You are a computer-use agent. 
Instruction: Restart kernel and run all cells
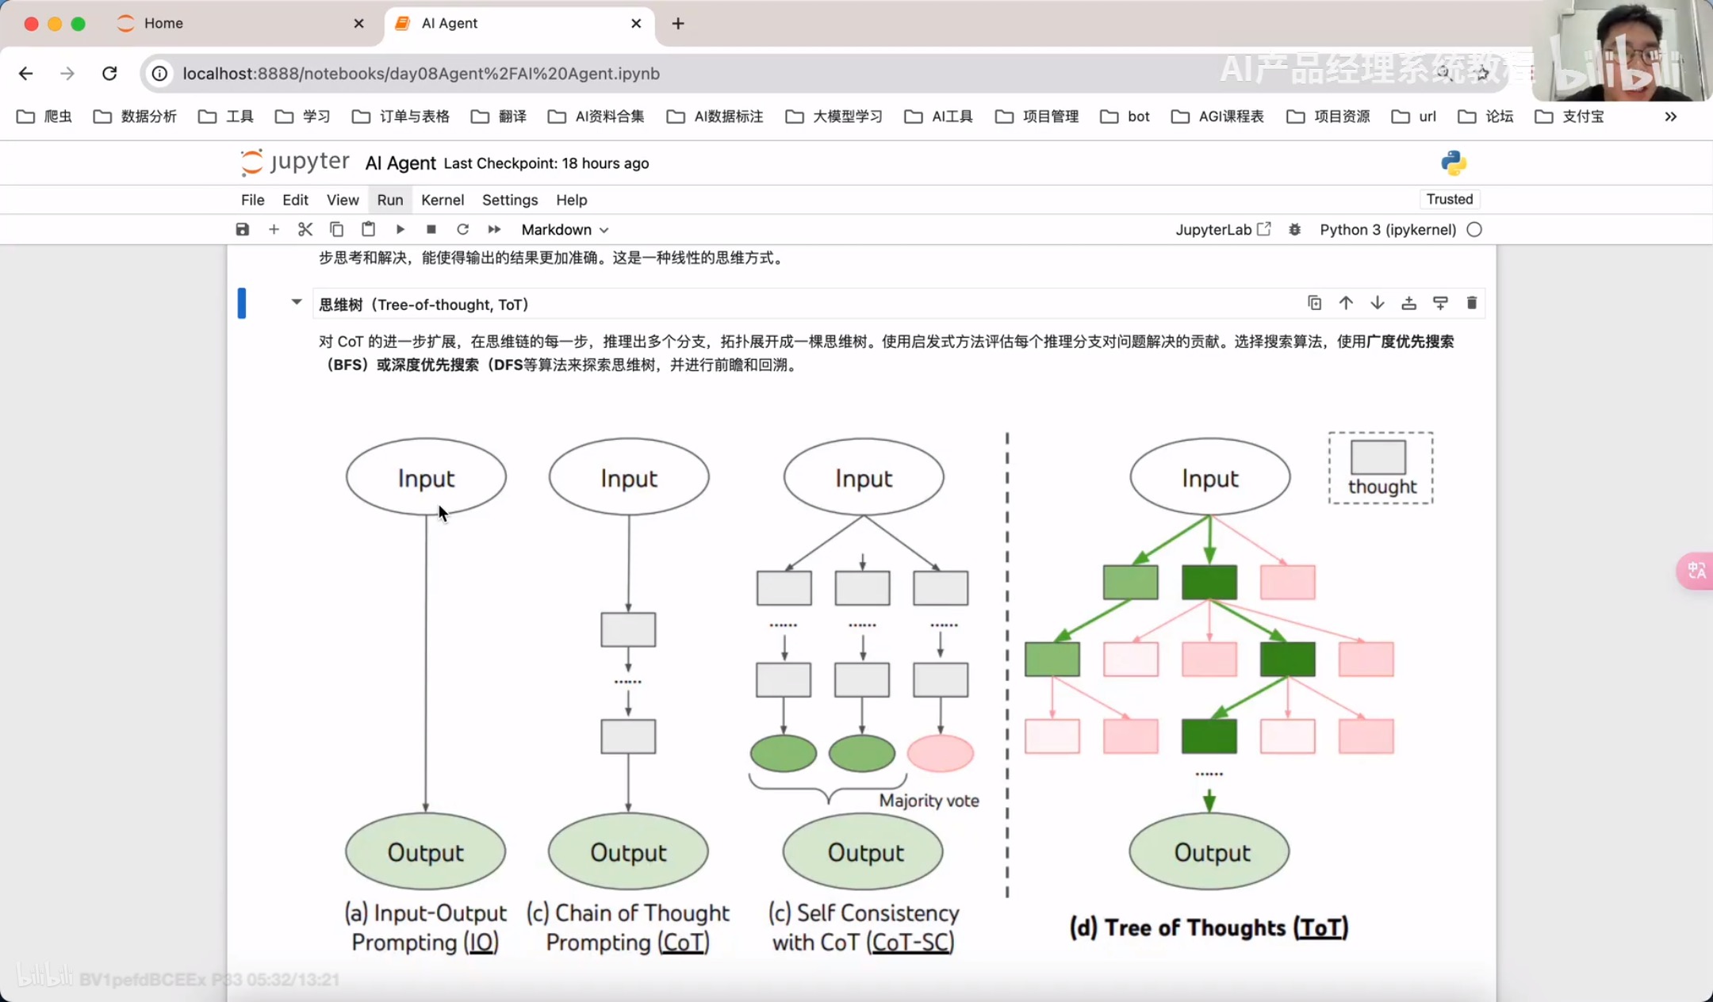pos(494,230)
